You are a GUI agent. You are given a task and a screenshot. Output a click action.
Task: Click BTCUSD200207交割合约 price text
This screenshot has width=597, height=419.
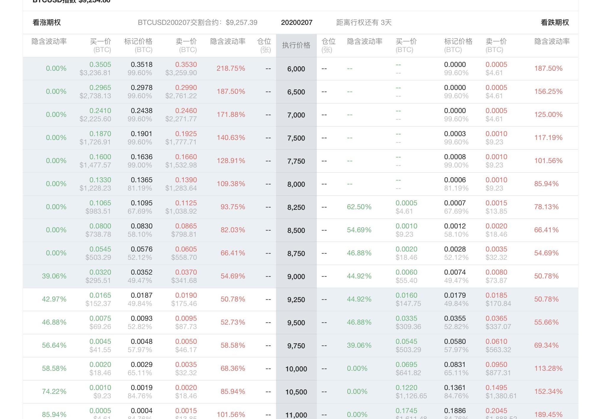coord(197,22)
